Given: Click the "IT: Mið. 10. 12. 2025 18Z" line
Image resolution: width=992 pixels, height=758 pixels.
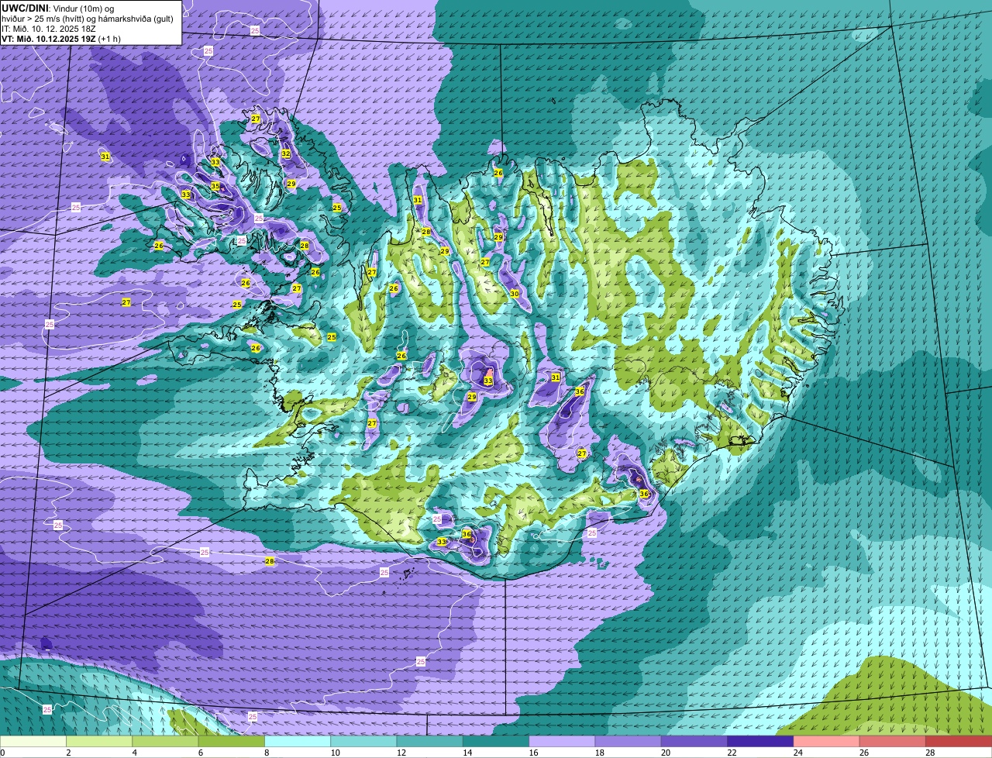Looking at the screenshot, I should (x=50, y=28).
